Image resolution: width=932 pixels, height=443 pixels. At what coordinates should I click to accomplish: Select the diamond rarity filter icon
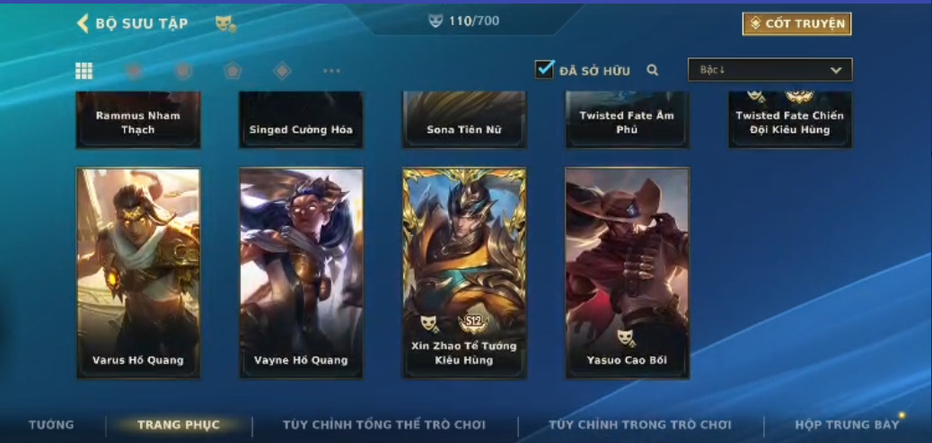point(282,71)
